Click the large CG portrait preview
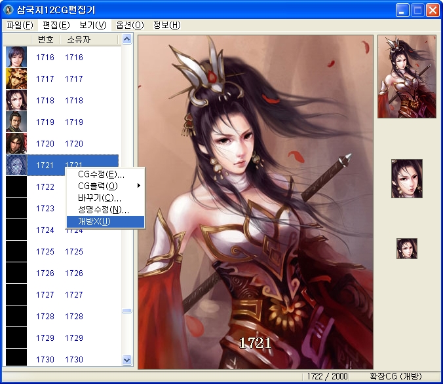 pos(256,202)
